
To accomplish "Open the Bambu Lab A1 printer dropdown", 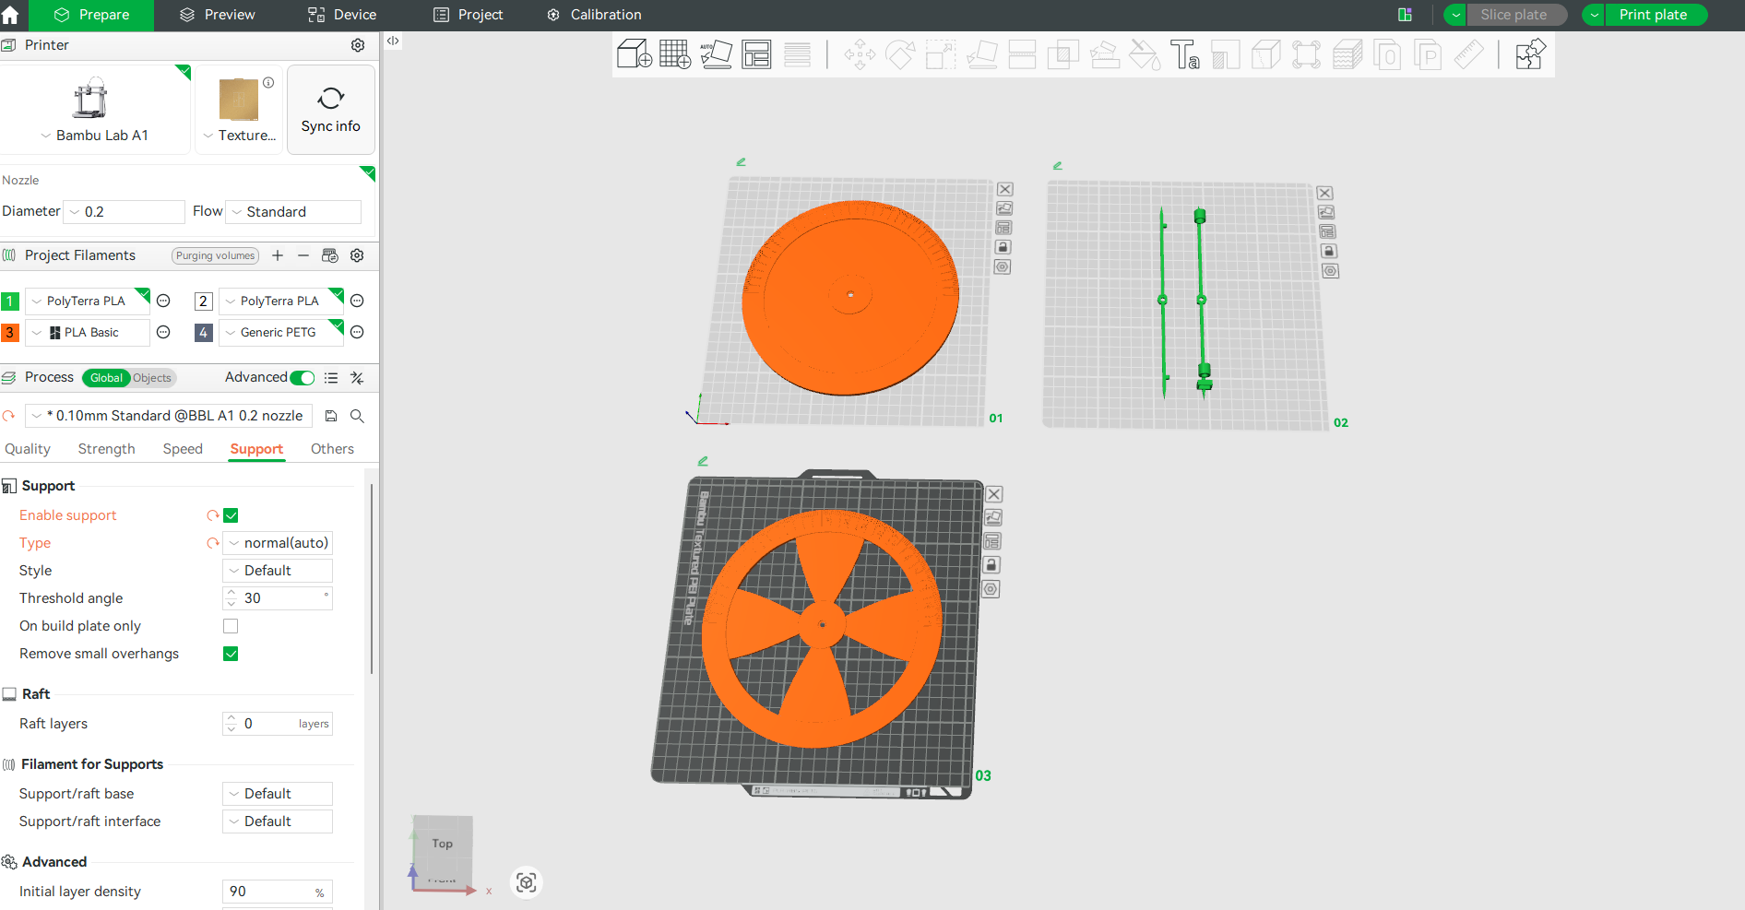I will [x=95, y=136].
